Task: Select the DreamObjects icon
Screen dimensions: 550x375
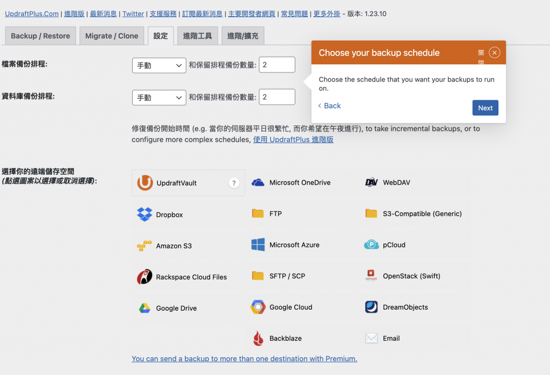Action: [372, 307]
